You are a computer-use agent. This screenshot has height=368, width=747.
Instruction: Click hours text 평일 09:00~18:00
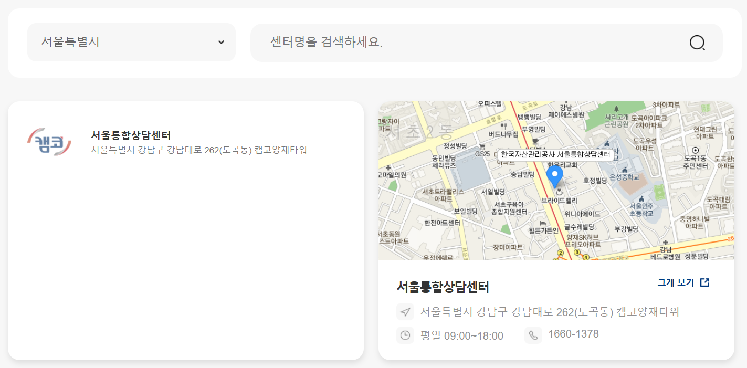click(462, 335)
